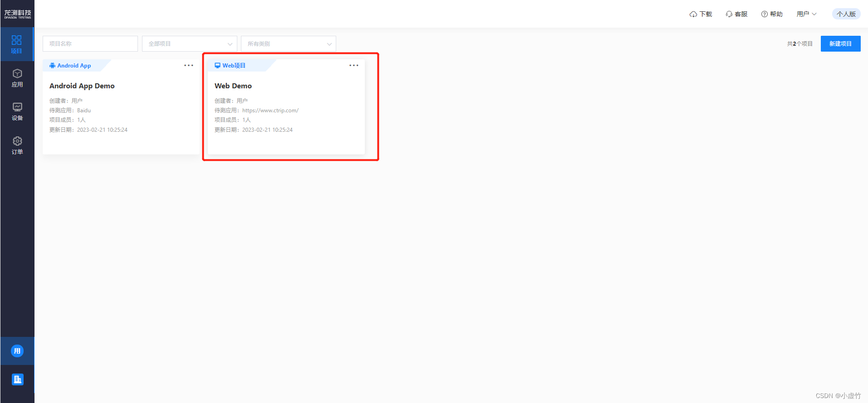Click 创建者: 用户 on Android card
The height and width of the screenshot is (403, 868).
pyautogui.click(x=66, y=101)
